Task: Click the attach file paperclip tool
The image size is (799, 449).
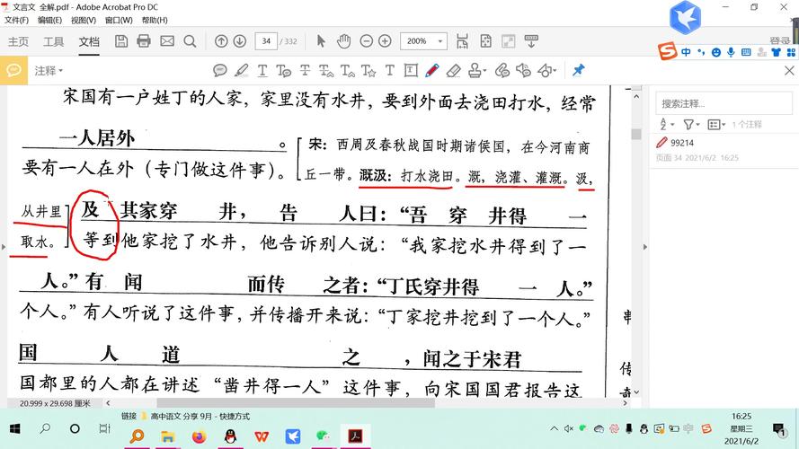Action: click(502, 70)
